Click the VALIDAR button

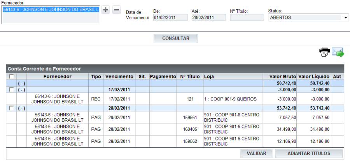tap(257, 153)
